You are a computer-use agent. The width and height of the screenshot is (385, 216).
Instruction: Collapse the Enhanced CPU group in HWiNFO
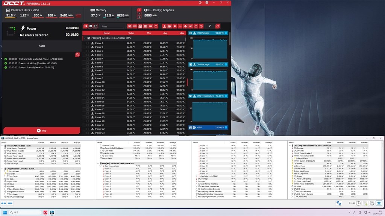(290, 146)
